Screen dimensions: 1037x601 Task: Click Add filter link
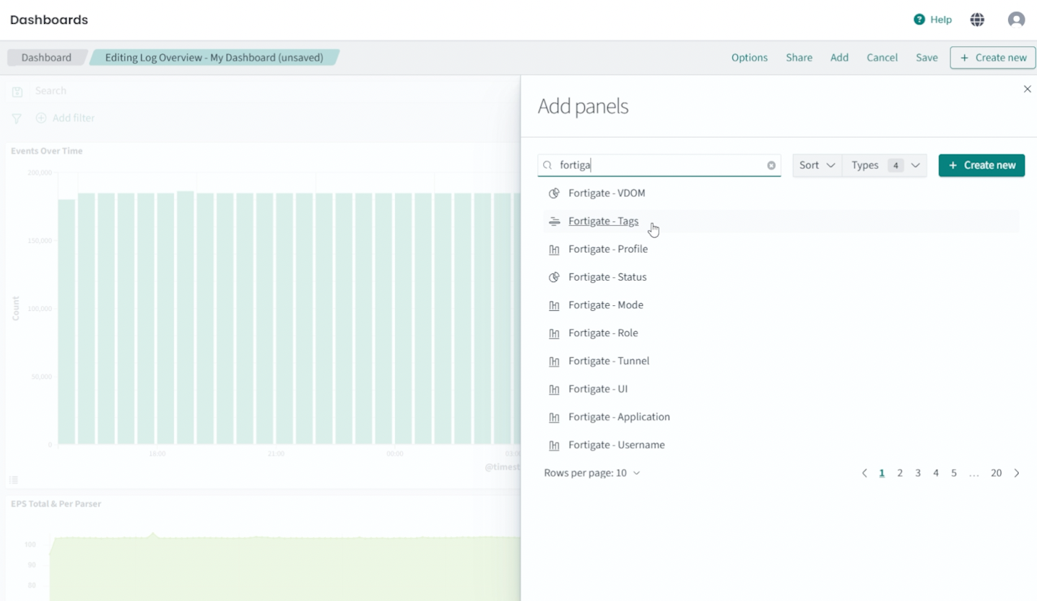73,118
